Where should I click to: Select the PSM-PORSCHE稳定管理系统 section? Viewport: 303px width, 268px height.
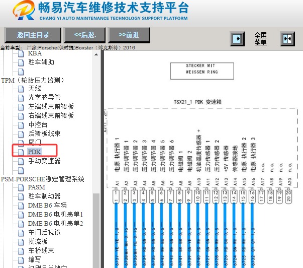[x=43, y=179]
